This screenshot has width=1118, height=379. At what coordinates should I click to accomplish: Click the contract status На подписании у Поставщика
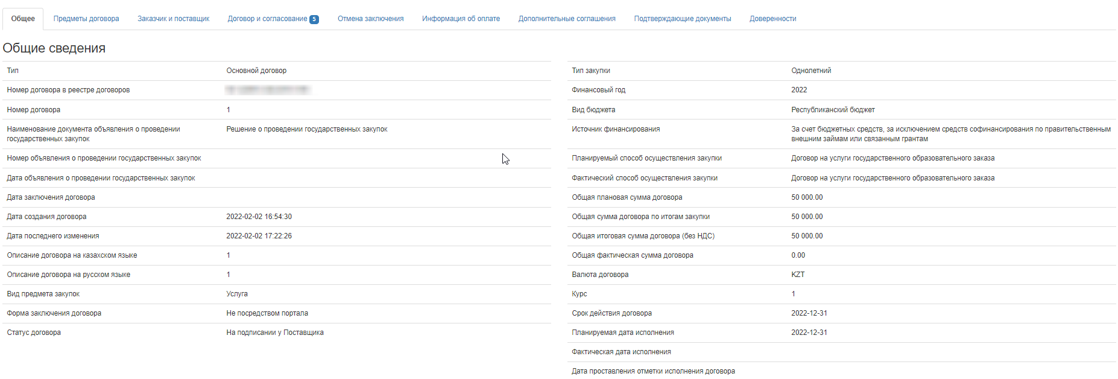click(x=275, y=333)
